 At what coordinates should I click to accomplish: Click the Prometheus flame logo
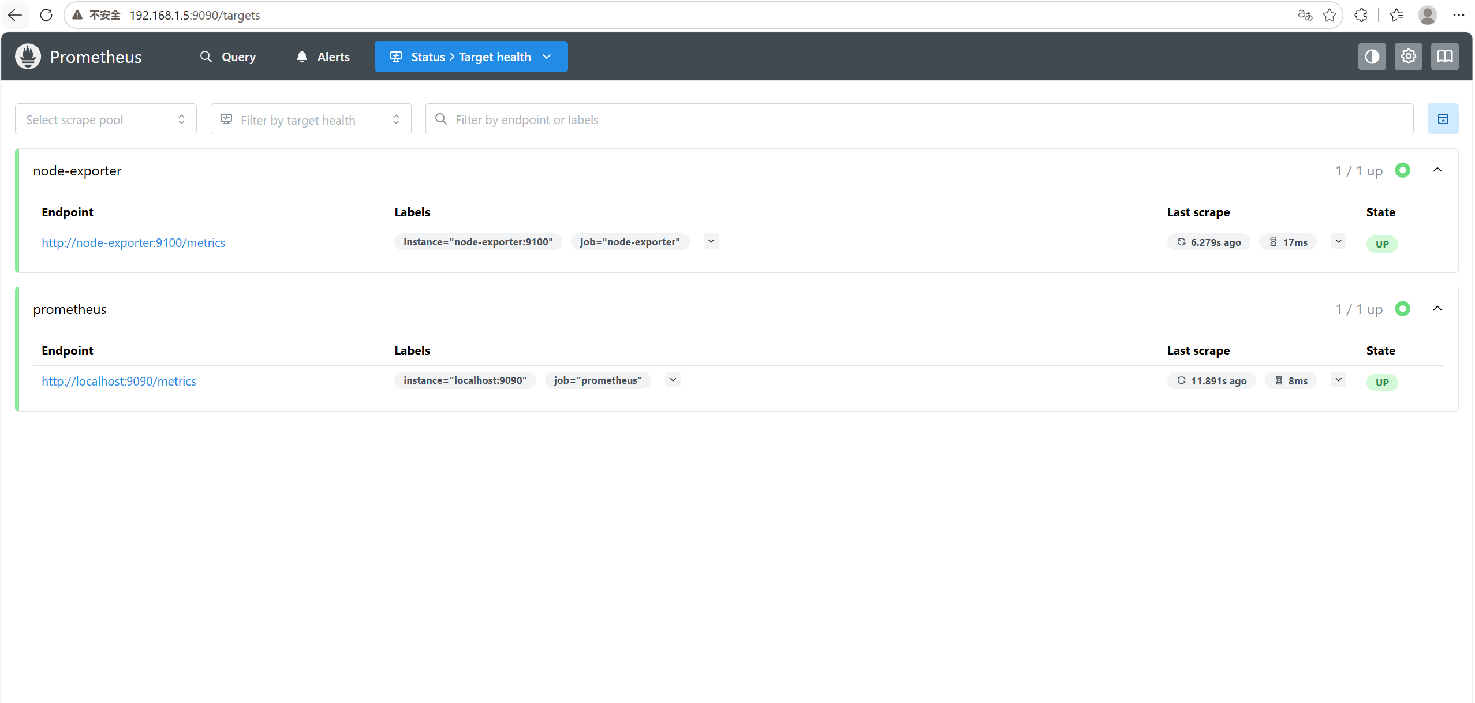[28, 57]
